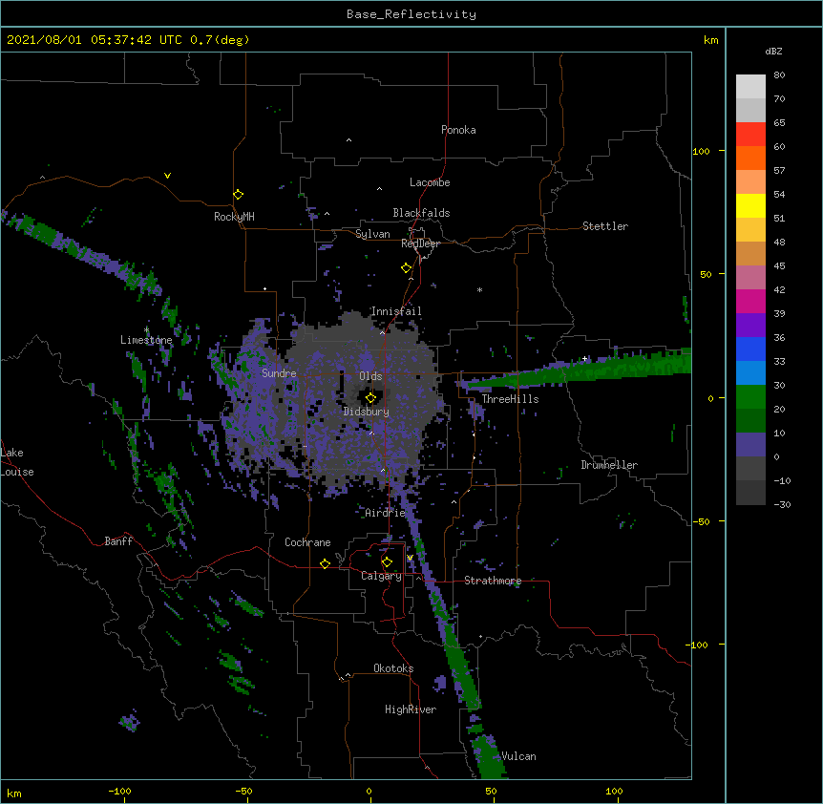Click the 100 tick on the right axis
The height and width of the screenshot is (804, 823).
[x=701, y=151]
